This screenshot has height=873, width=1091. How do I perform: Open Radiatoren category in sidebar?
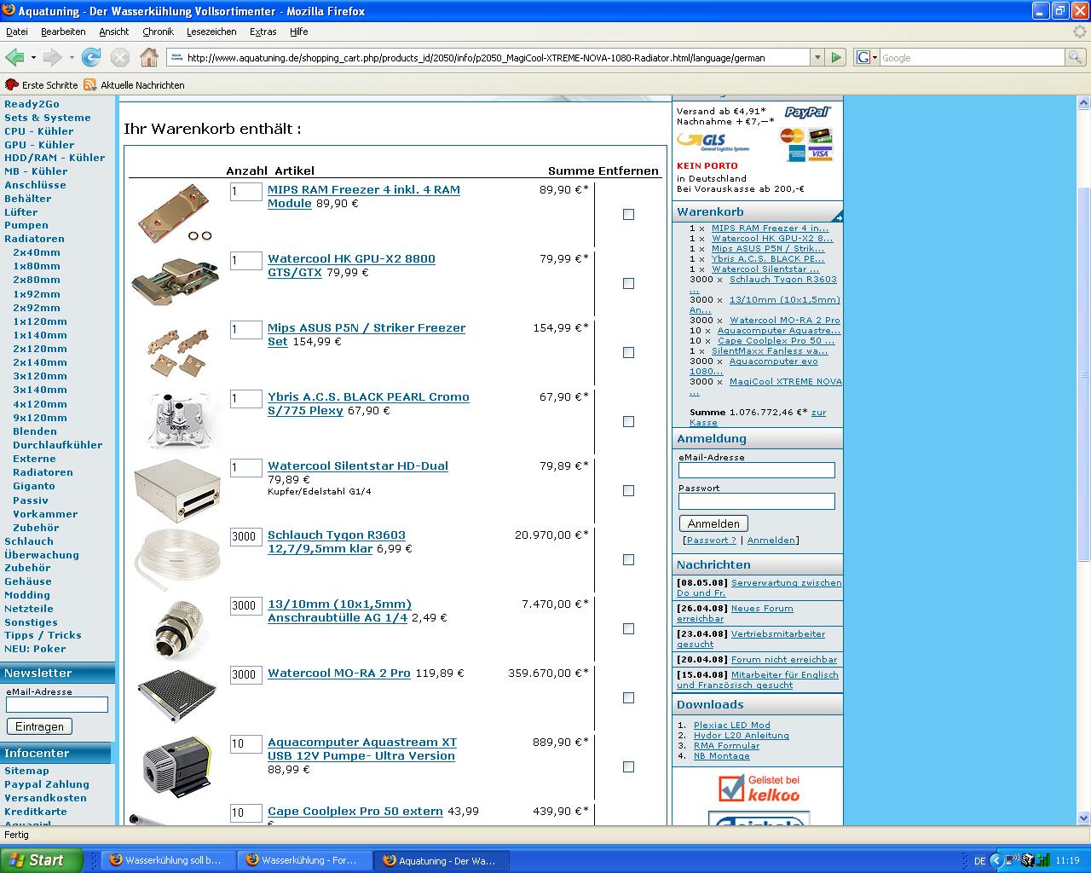34,239
